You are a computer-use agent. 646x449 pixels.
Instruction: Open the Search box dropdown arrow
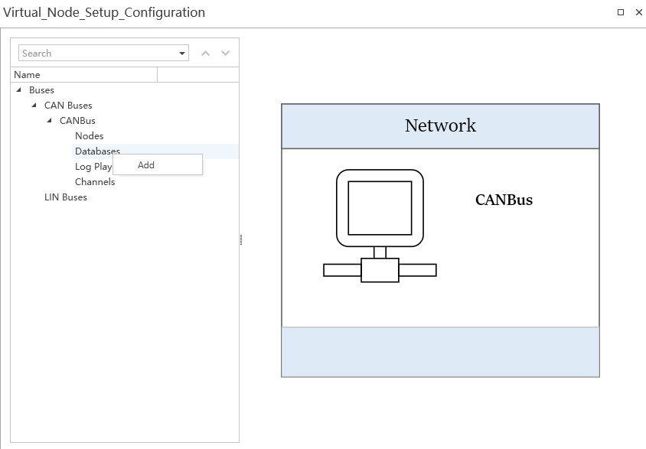pos(182,54)
